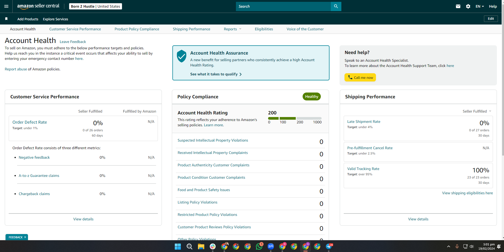
Task: Close the FEEDBACK tab with the X
Action: [x=25, y=237]
